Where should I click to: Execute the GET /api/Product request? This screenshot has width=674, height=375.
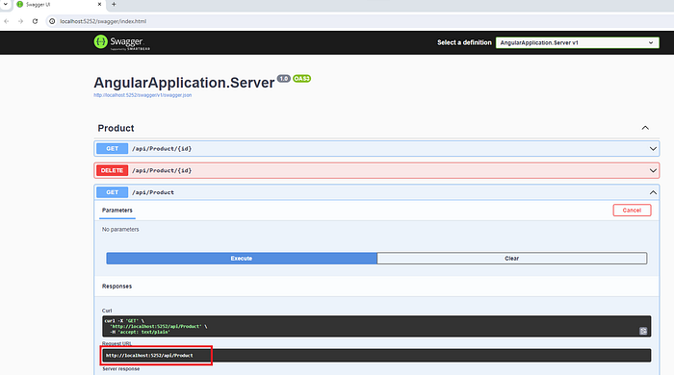tap(242, 259)
